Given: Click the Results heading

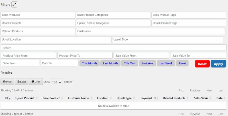Looking at the screenshot, I should point(6,73).
